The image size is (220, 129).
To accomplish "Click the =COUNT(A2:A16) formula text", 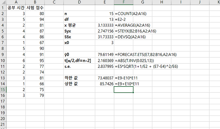I will (131, 13).
